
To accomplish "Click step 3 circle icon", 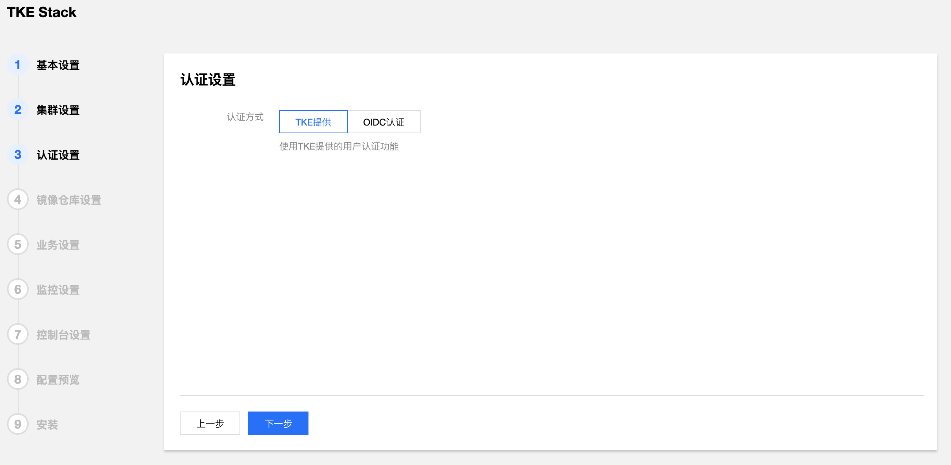I will 18,155.
